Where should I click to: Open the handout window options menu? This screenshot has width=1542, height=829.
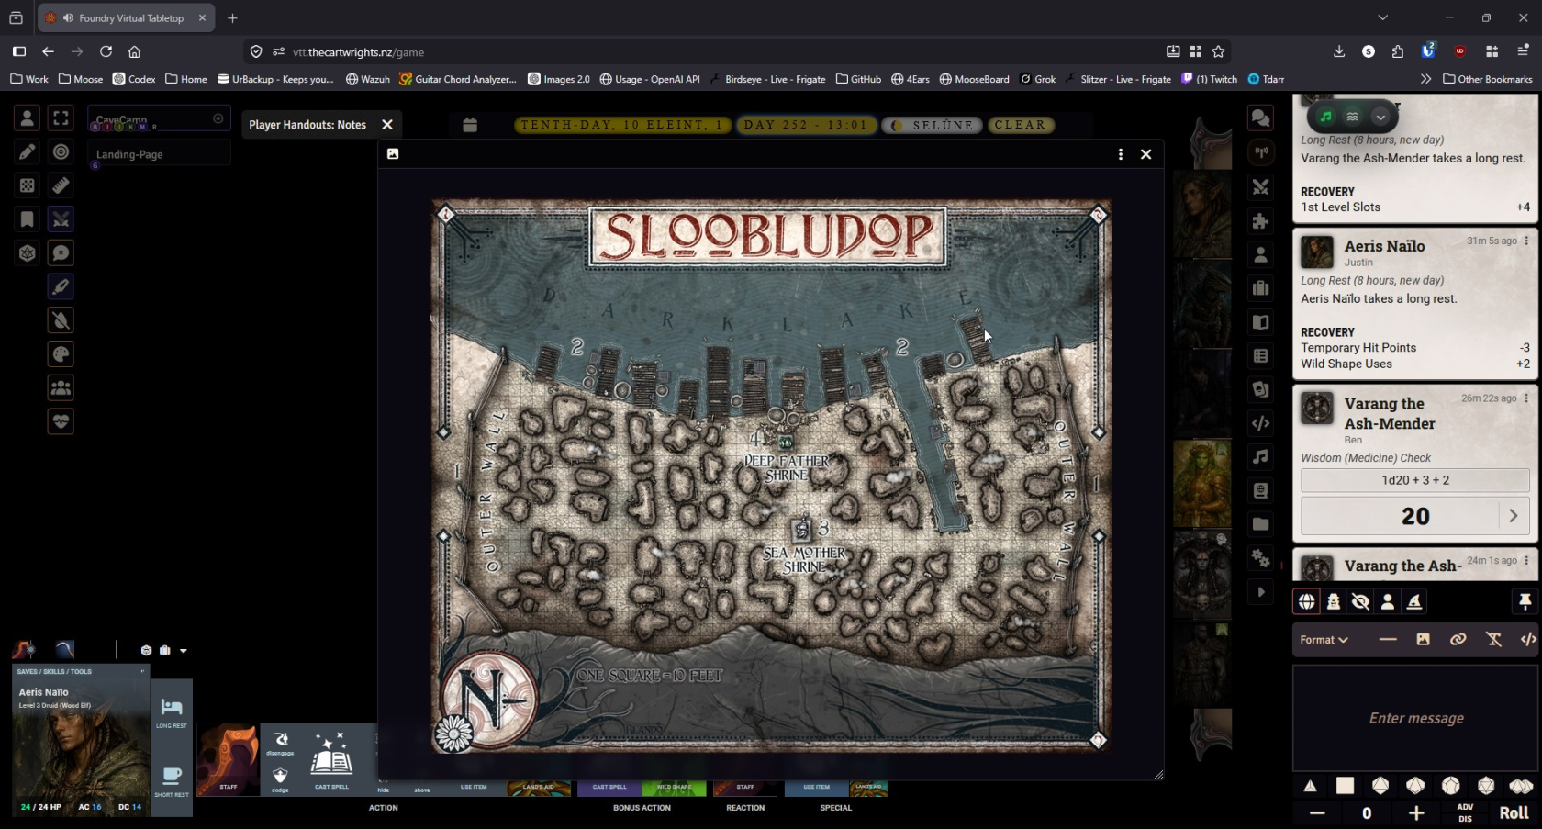pos(1121,154)
